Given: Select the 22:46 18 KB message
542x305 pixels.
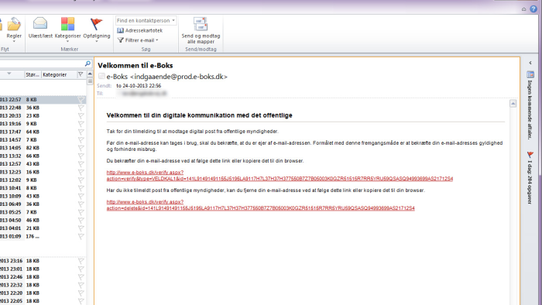Looking at the screenshot, I should [43, 277].
